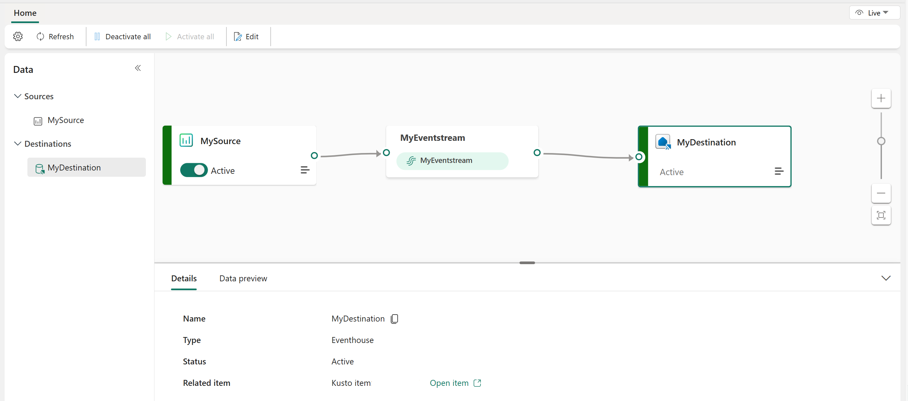908x401 pixels.
Task: Click the Deactivate all button
Action: tap(123, 37)
